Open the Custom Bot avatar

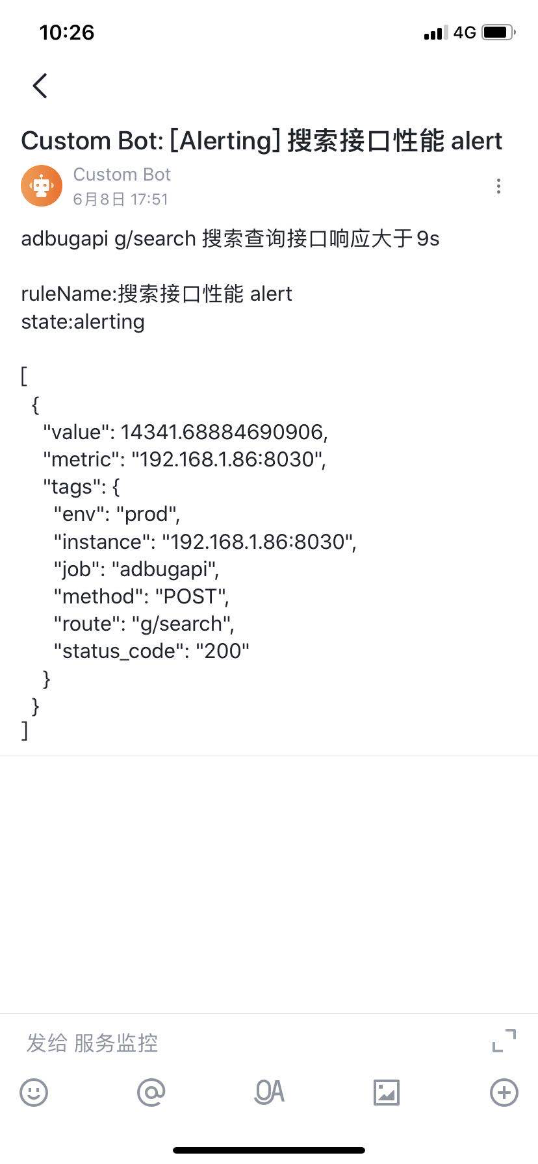42,186
